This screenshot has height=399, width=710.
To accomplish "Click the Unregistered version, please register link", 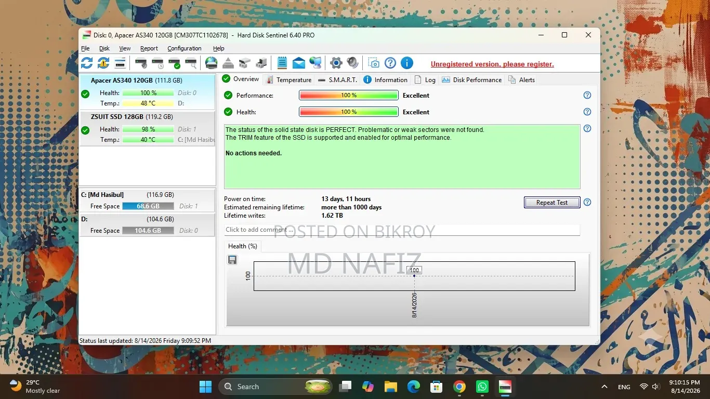I will coord(492,64).
